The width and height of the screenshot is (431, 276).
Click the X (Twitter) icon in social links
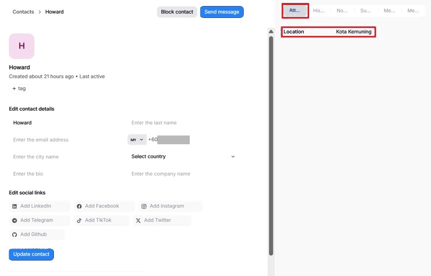click(138, 220)
